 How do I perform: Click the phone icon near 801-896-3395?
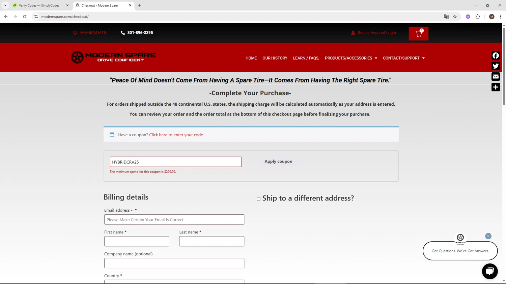pos(123,33)
